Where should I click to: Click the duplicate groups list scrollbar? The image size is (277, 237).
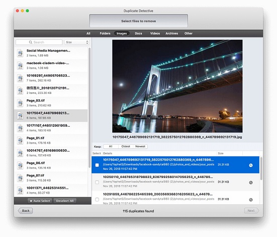tap(89, 107)
